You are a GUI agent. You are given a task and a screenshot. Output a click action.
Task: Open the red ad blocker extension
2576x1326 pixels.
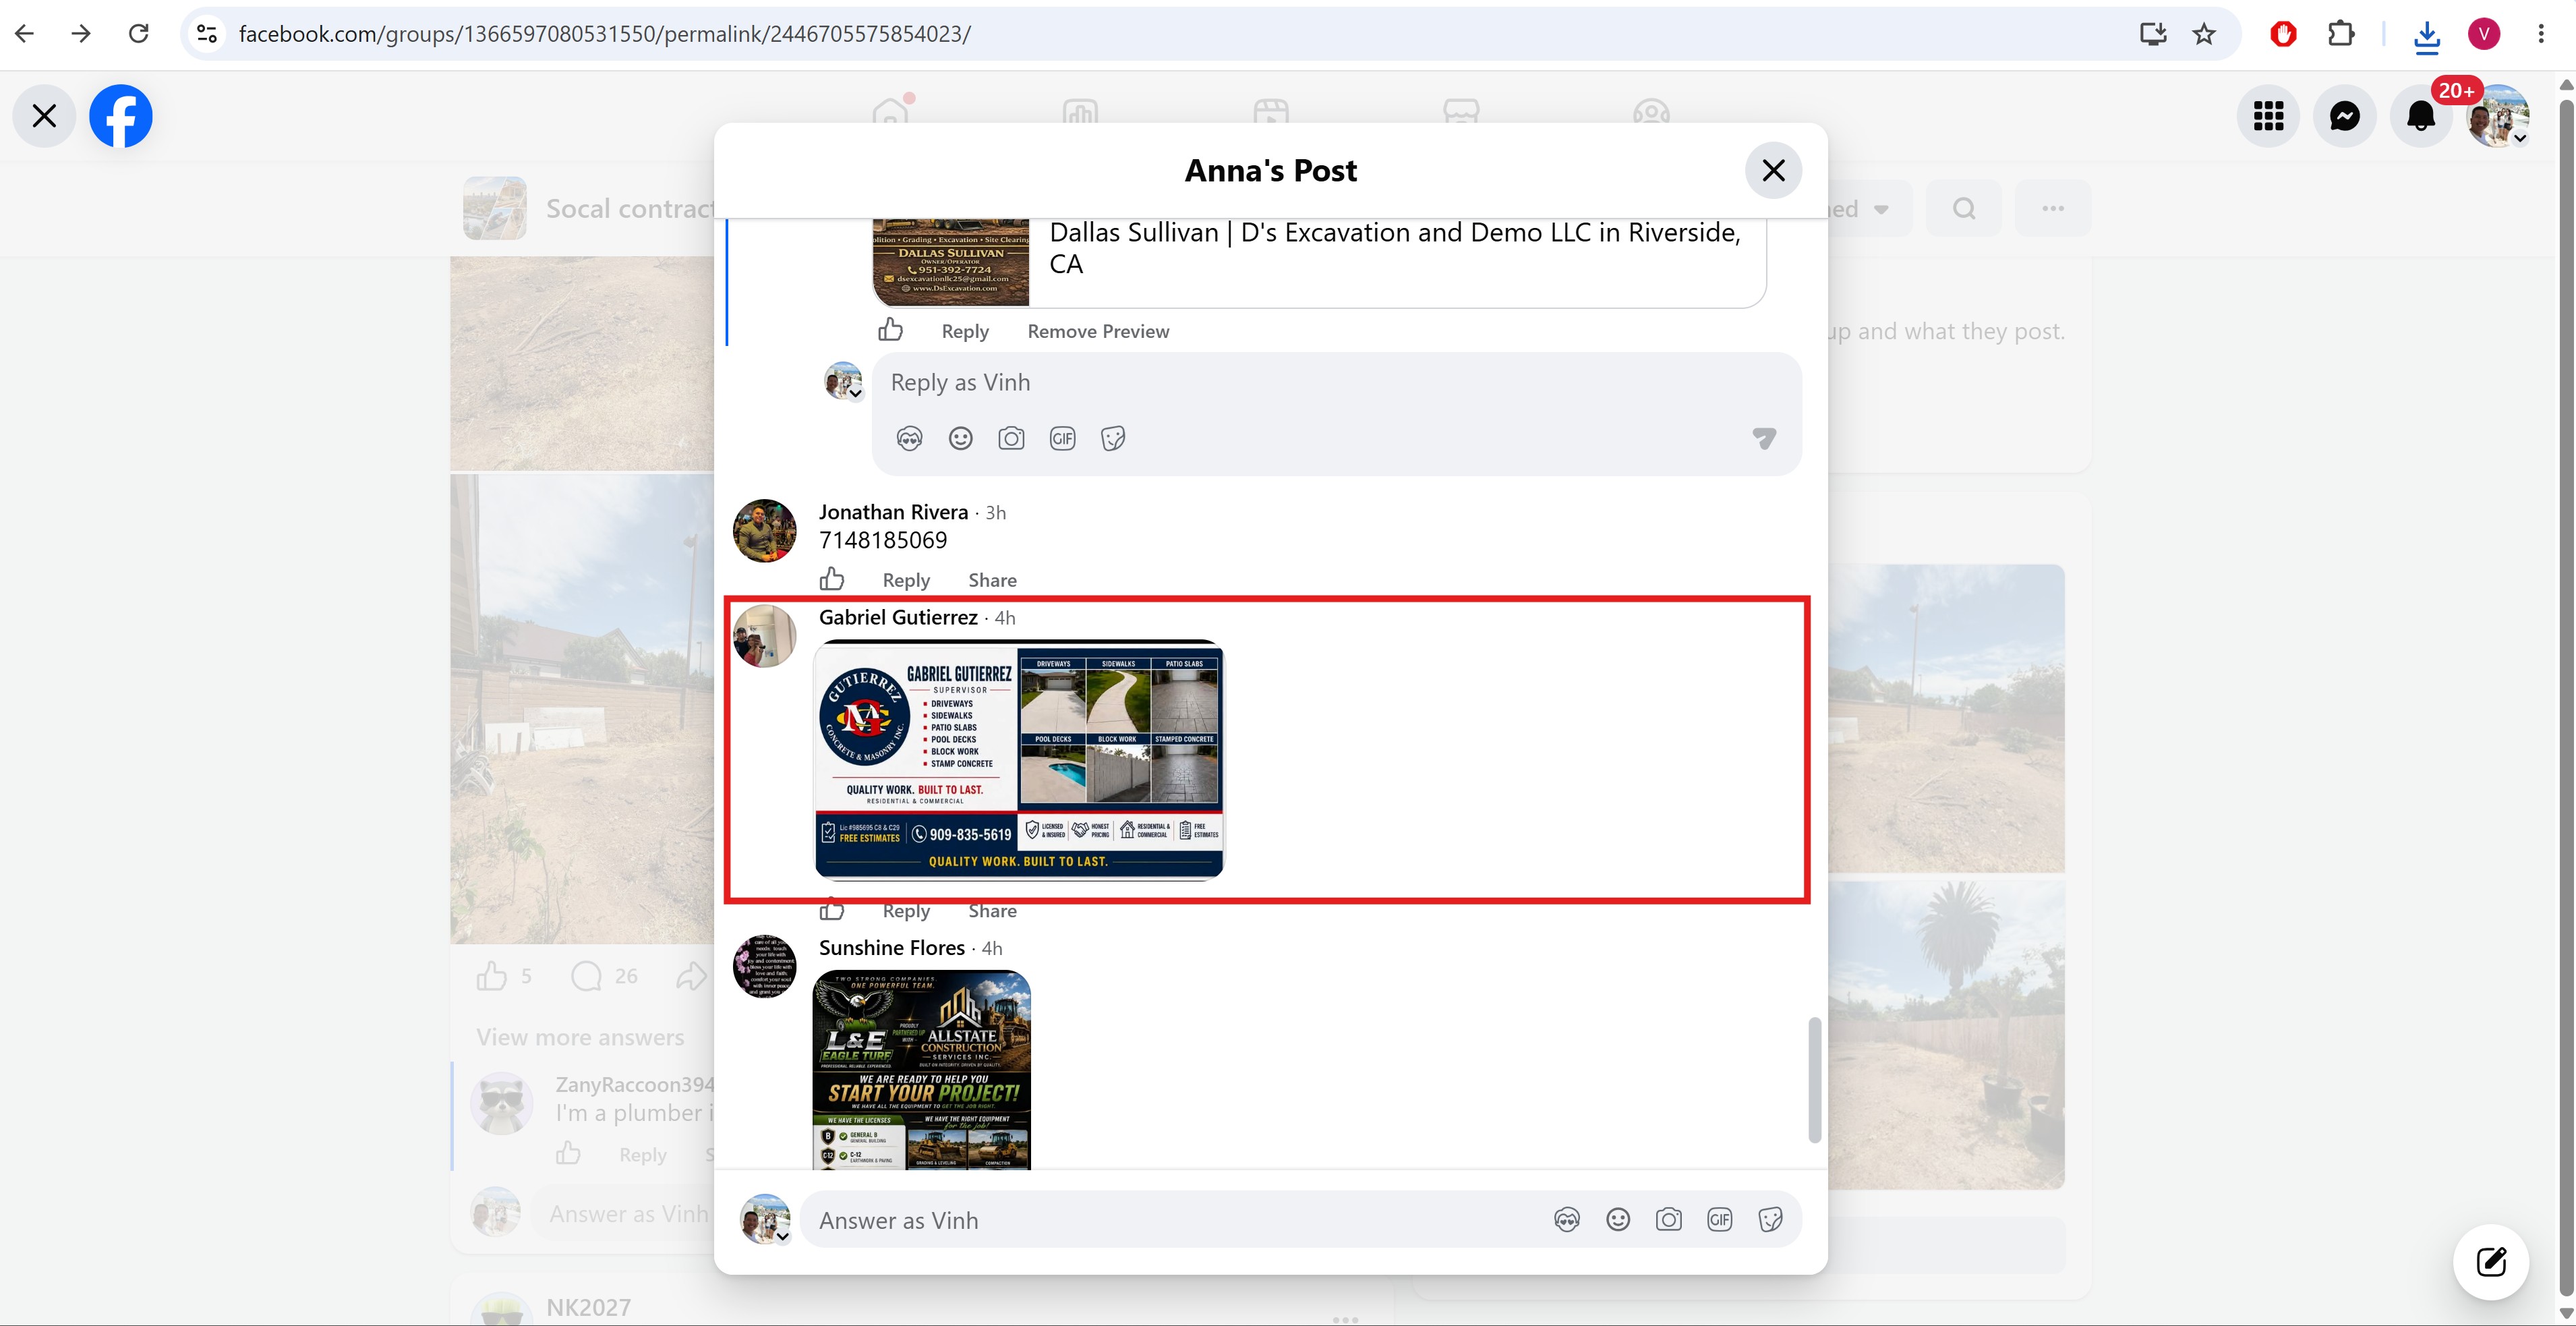click(2283, 34)
